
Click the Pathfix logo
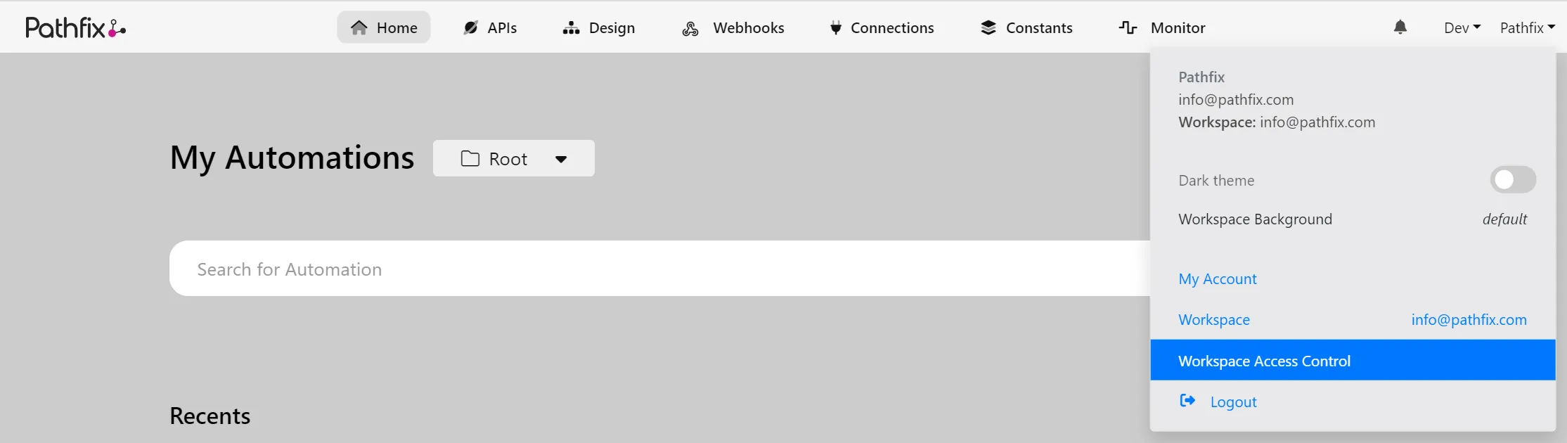click(76, 27)
